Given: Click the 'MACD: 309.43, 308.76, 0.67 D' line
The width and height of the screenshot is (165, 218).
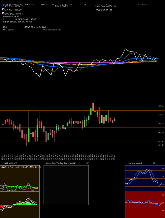Looking at the screenshot, I should coord(17,22).
